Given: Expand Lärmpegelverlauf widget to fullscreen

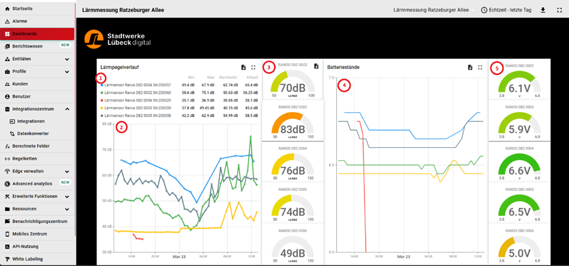Looking at the screenshot, I should pos(253,67).
